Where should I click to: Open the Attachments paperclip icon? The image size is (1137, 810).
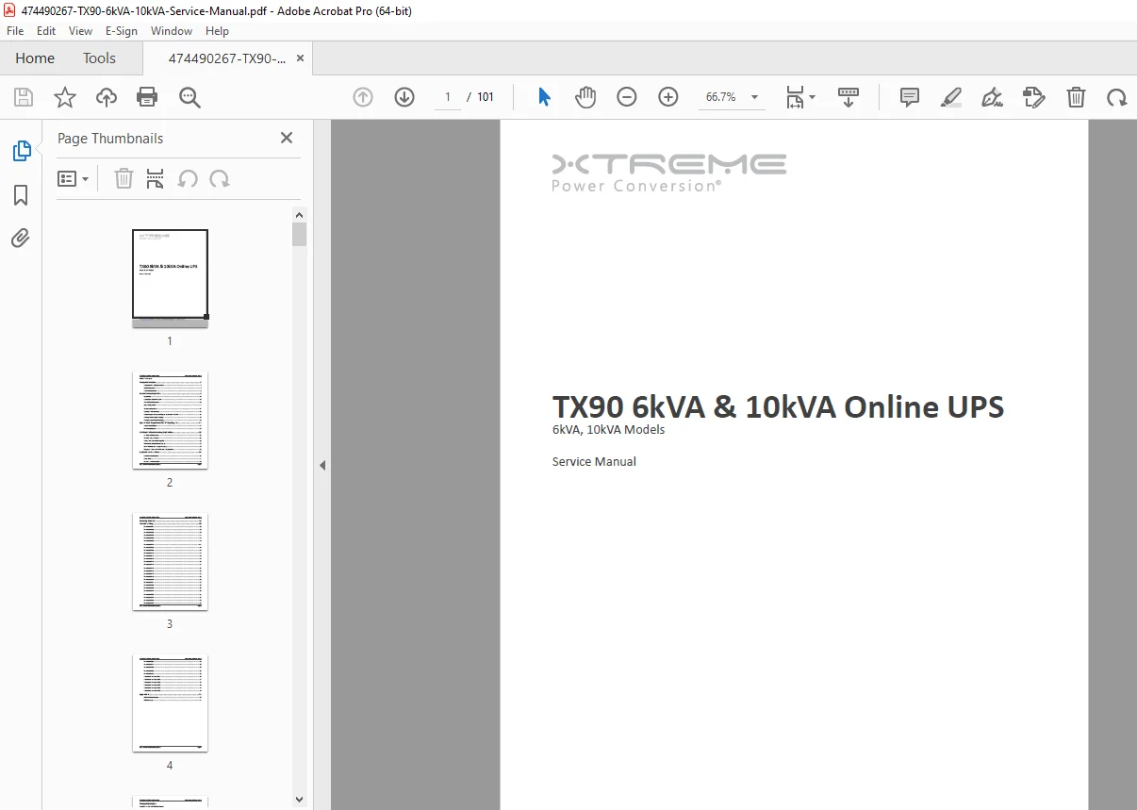pos(21,238)
